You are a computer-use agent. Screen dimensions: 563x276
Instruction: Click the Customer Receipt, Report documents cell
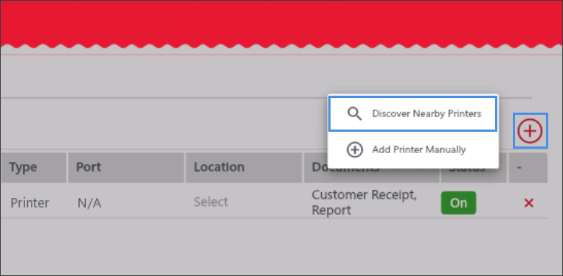pyautogui.click(x=364, y=202)
